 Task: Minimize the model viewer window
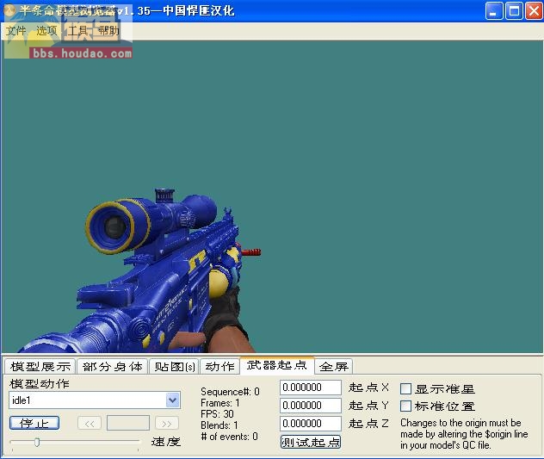(x=494, y=10)
